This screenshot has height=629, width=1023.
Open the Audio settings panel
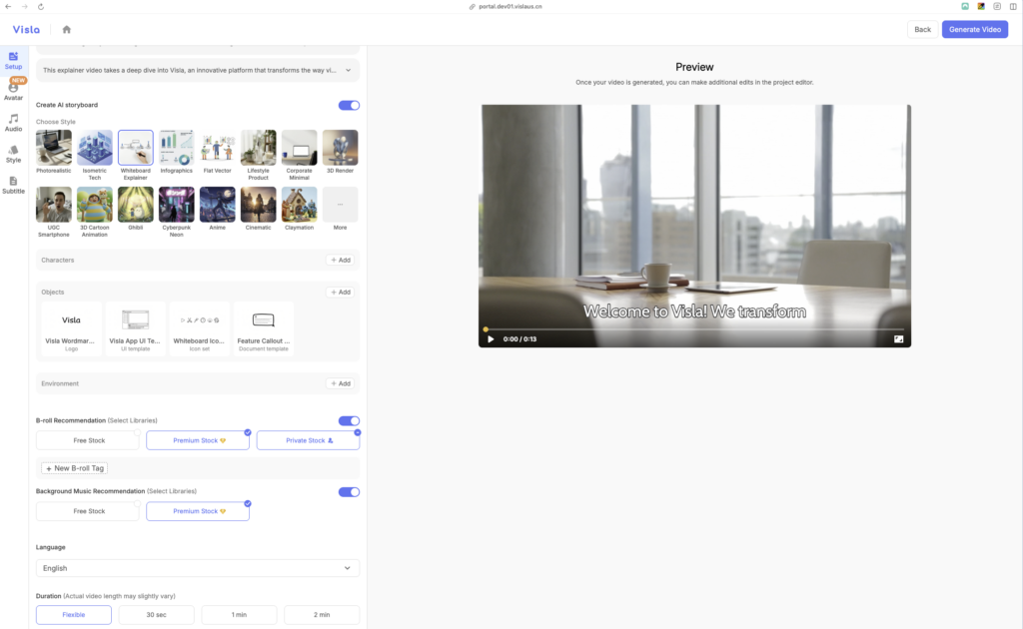(x=13, y=122)
